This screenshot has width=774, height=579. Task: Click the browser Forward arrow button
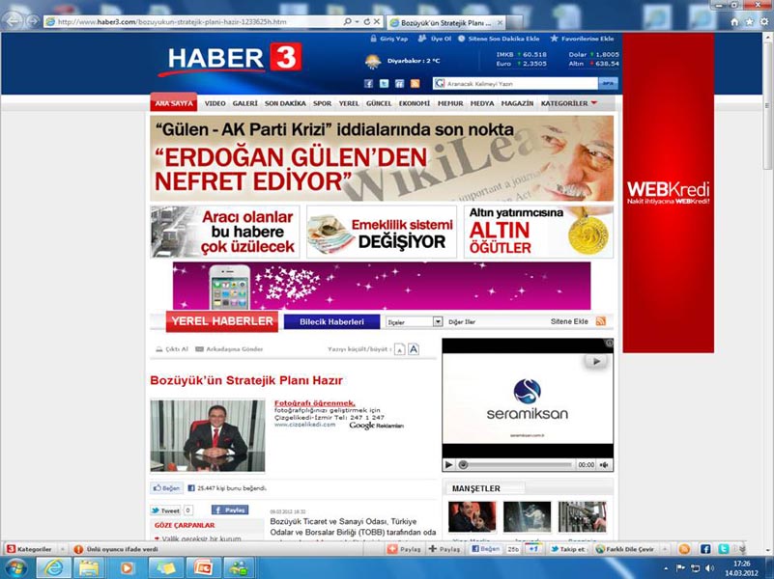(33, 21)
